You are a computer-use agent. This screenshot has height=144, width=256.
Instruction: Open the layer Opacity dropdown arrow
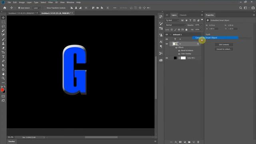click(x=202, y=25)
